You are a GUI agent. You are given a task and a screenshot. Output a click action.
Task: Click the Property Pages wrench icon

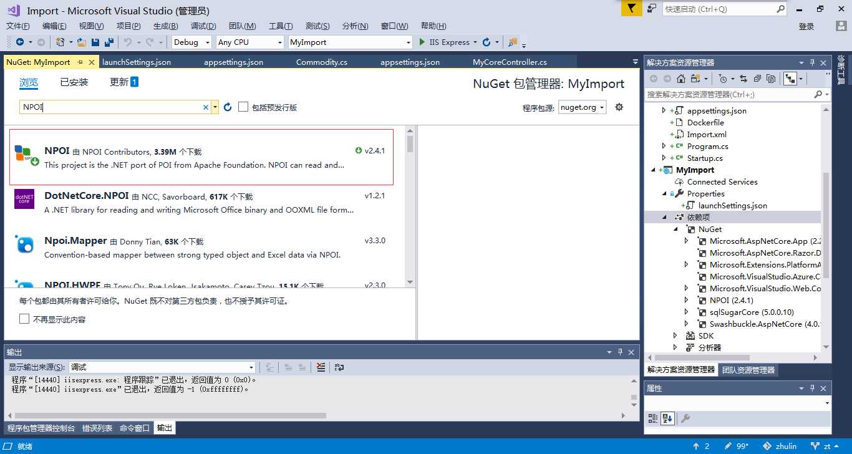click(685, 418)
